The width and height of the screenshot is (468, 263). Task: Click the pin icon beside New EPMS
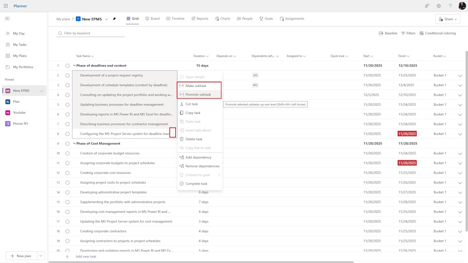(114, 19)
